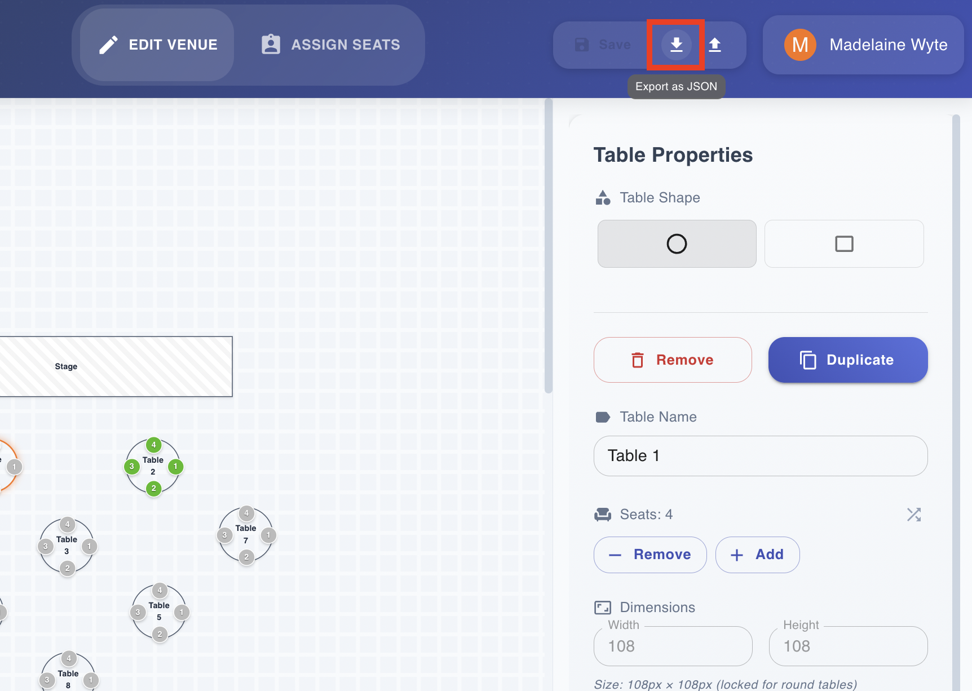Remove a seat from the table
972x691 pixels.
coord(650,555)
